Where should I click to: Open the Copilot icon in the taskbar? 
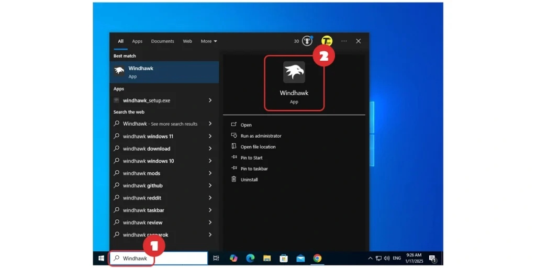[x=233, y=258]
